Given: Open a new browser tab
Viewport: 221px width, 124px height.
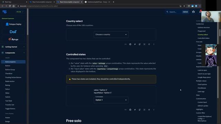Looking at the screenshot, I should point(114,2).
